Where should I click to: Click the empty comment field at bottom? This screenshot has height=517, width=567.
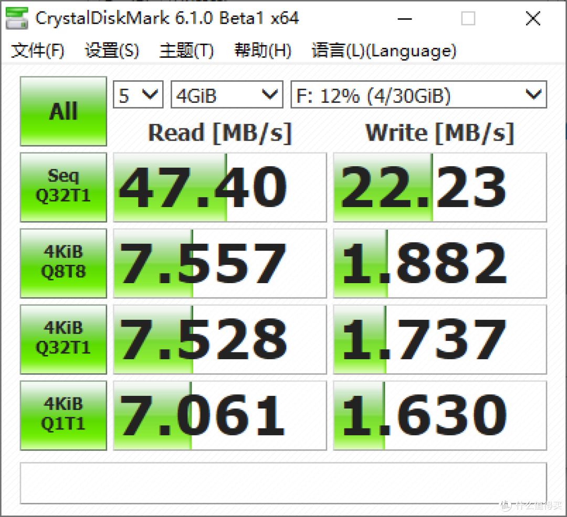point(283,483)
